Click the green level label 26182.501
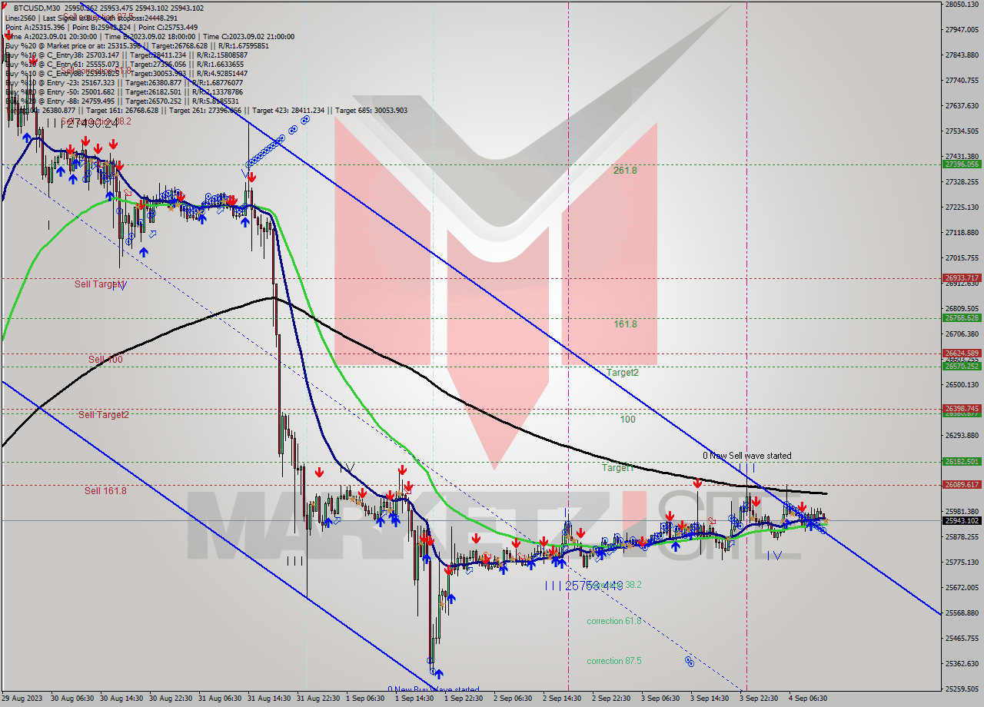This screenshot has width=984, height=707. (x=961, y=462)
